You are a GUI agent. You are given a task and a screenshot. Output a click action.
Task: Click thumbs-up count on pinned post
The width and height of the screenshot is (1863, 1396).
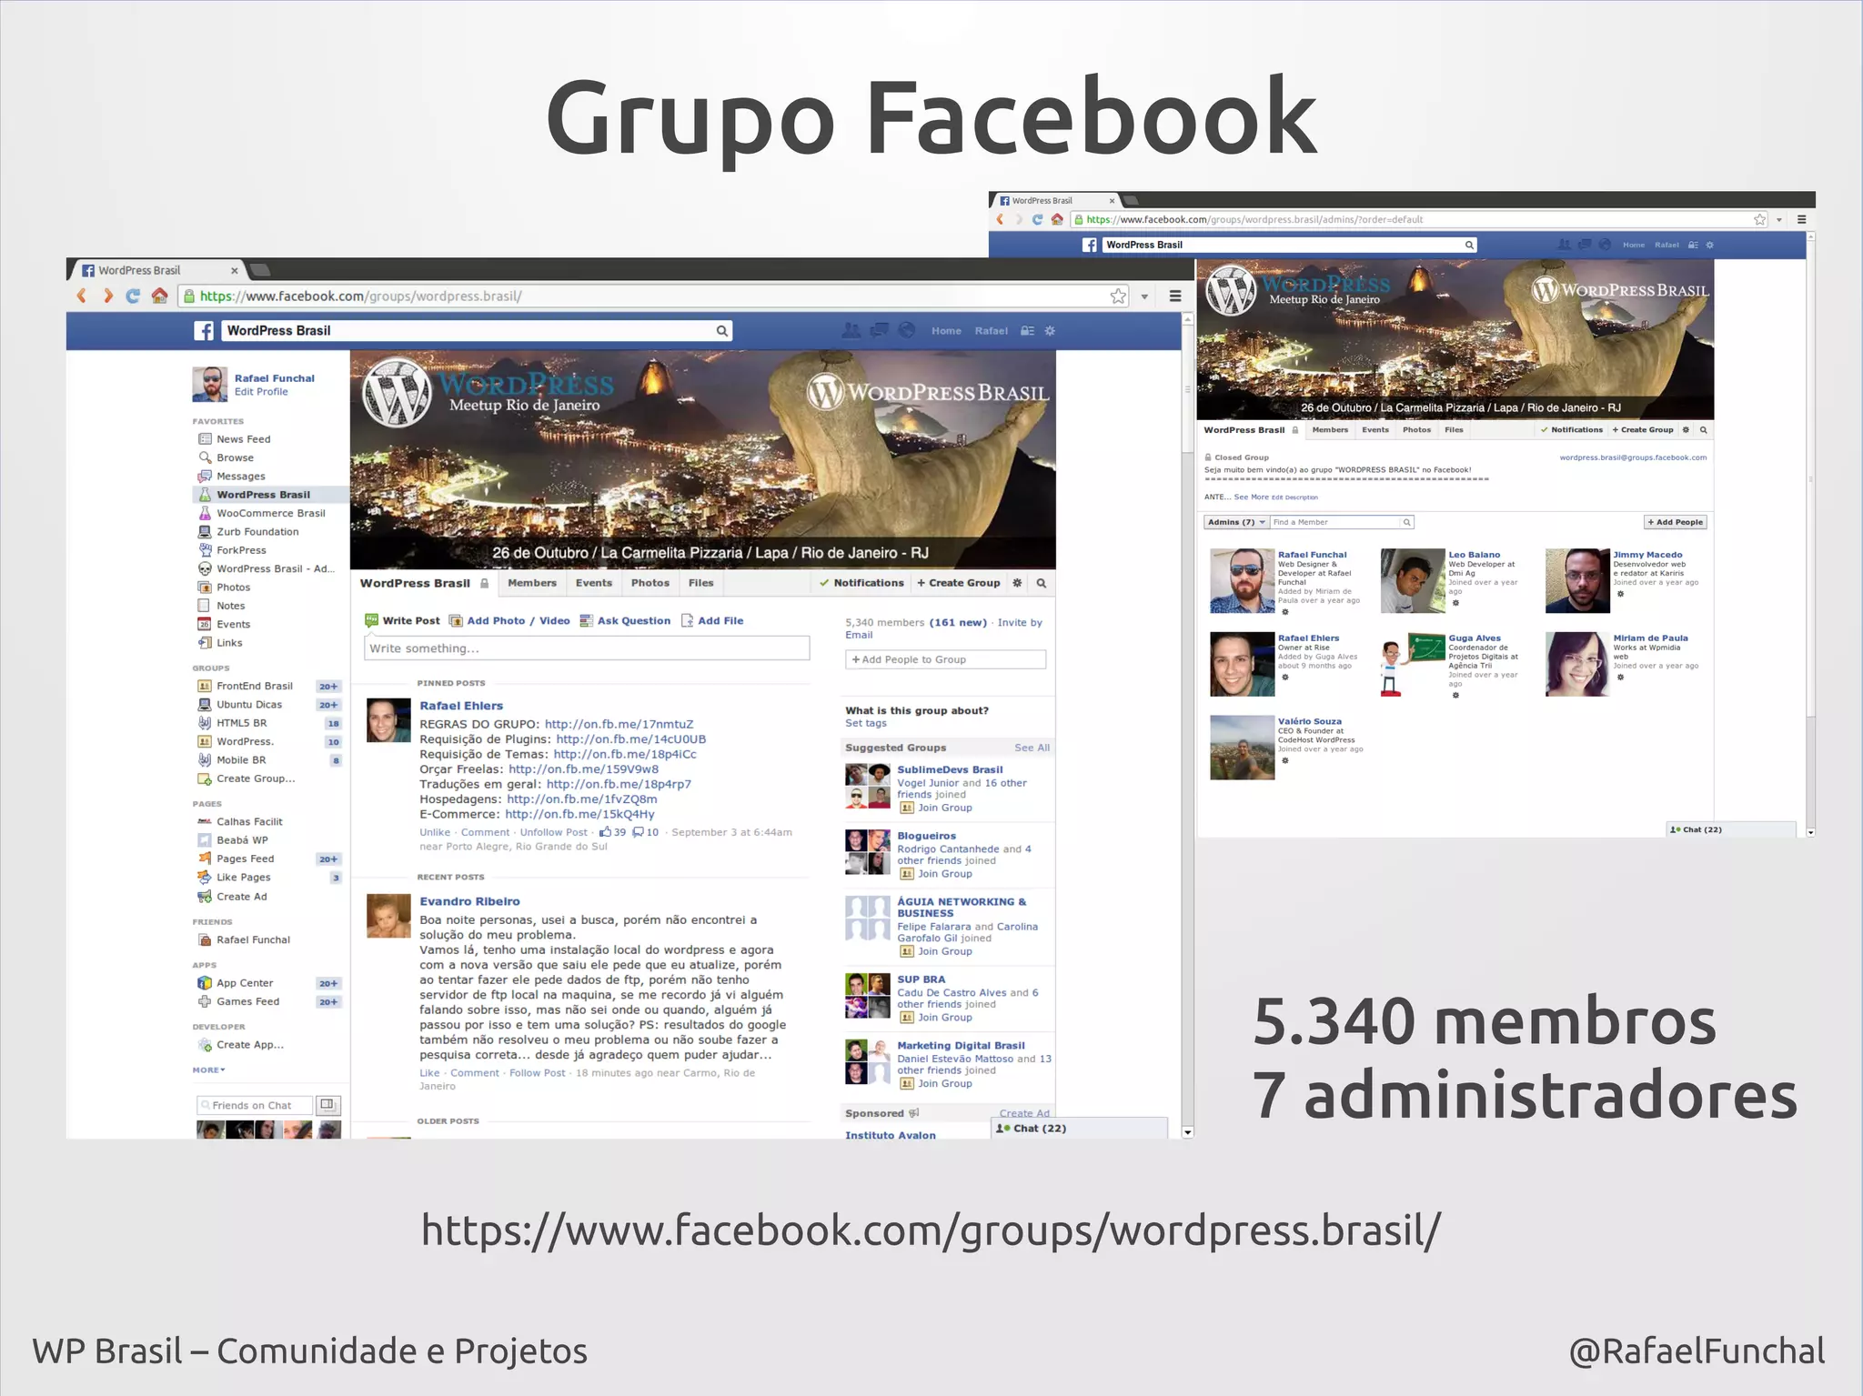coord(612,832)
